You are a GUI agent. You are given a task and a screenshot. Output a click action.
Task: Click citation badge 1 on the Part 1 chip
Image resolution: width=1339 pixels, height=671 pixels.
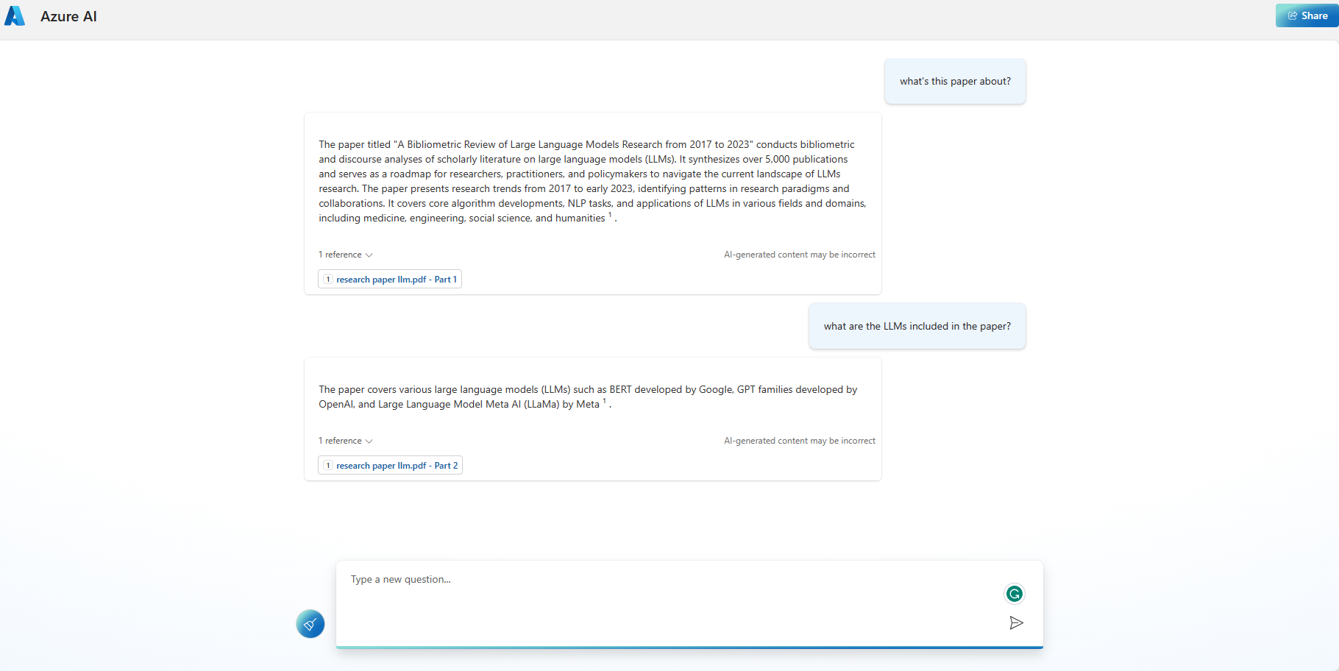(x=327, y=280)
